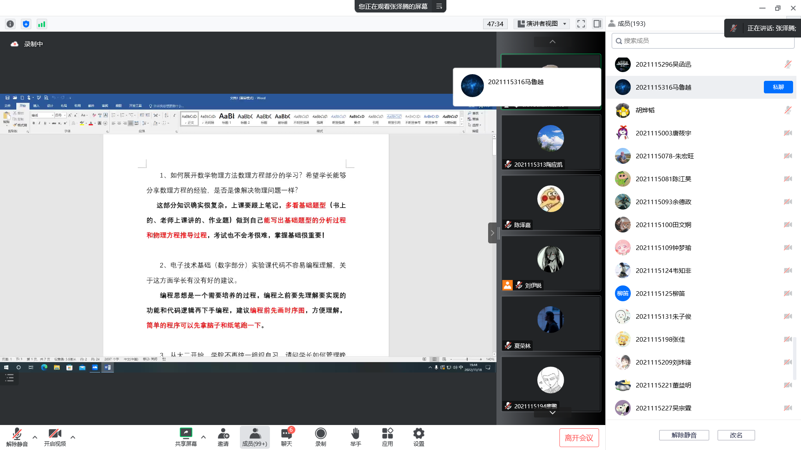Click the 离开会议 button
This screenshot has width=801, height=450.
click(579, 437)
